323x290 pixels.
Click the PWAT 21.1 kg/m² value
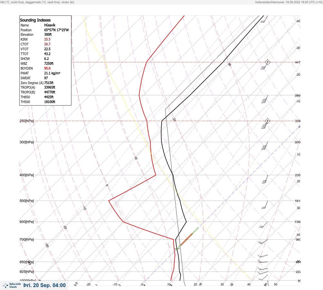(x=52, y=73)
